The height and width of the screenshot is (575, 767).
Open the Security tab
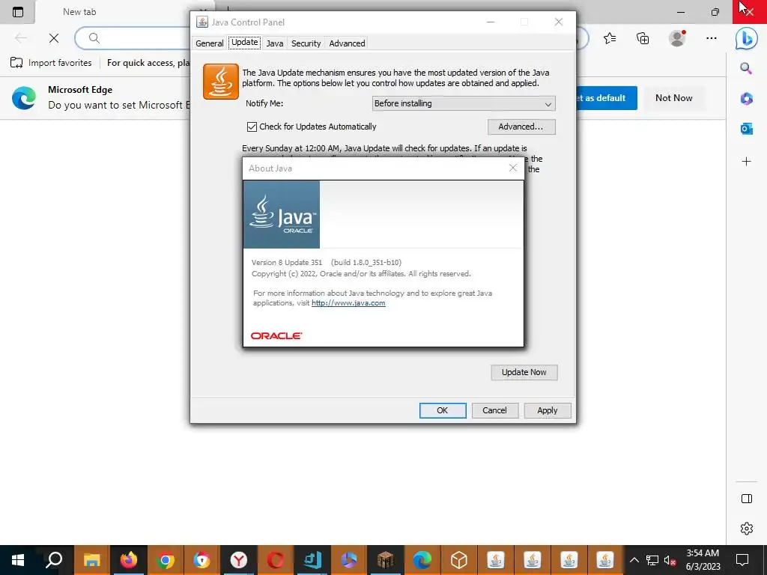pos(306,43)
